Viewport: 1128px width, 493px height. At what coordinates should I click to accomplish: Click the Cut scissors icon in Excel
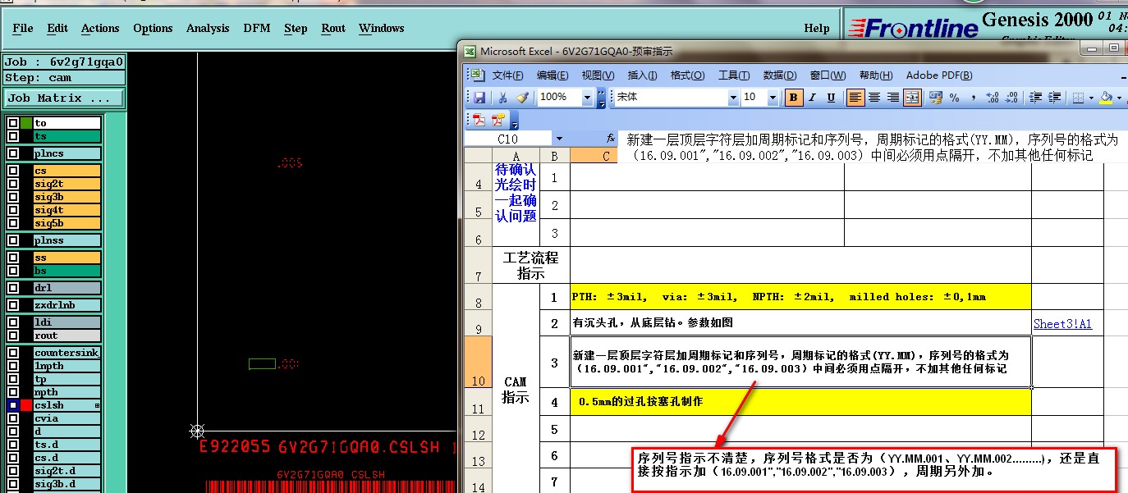pyautogui.click(x=502, y=97)
